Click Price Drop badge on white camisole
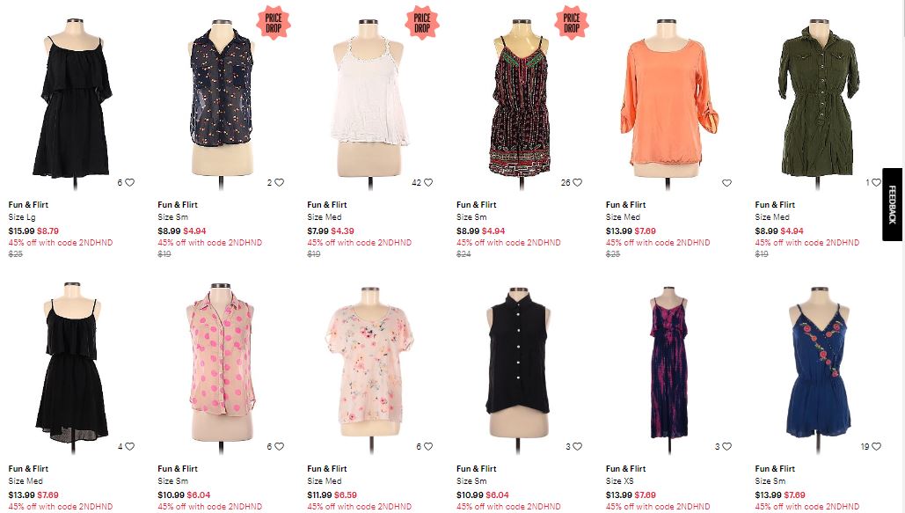The height and width of the screenshot is (513, 905). (x=422, y=23)
